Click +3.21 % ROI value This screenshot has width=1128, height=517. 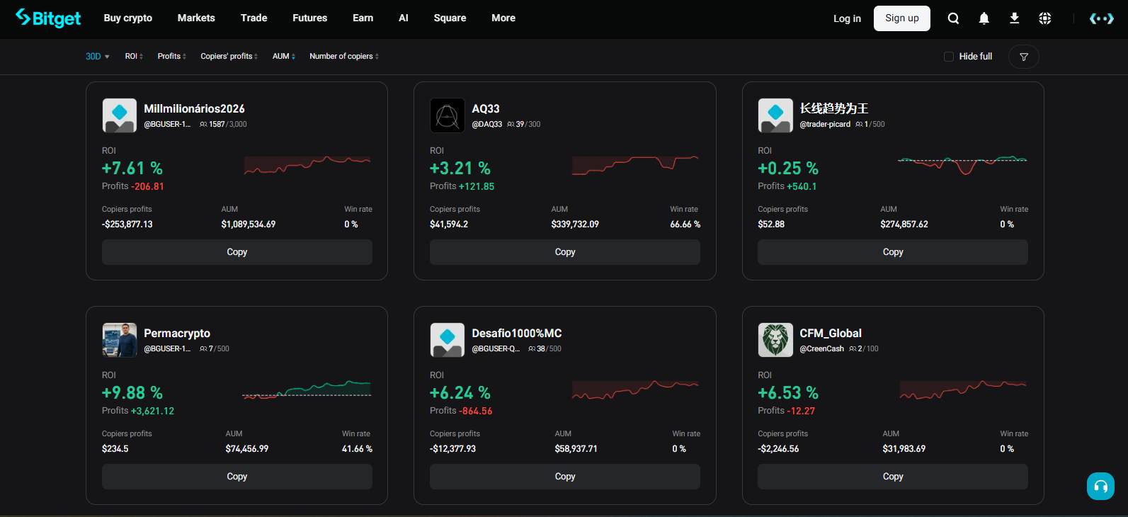pyautogui.click(x=460, y=168)
